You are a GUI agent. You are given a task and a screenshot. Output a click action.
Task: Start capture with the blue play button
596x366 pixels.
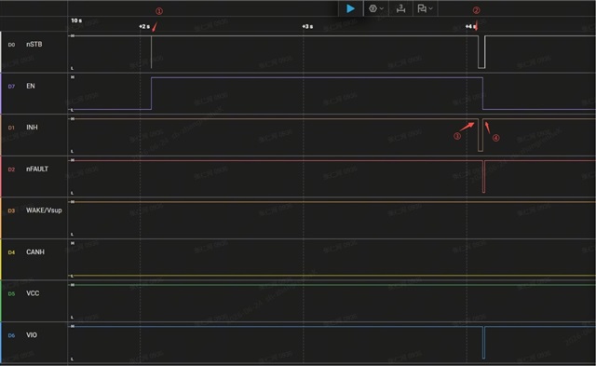click(350, 8)
